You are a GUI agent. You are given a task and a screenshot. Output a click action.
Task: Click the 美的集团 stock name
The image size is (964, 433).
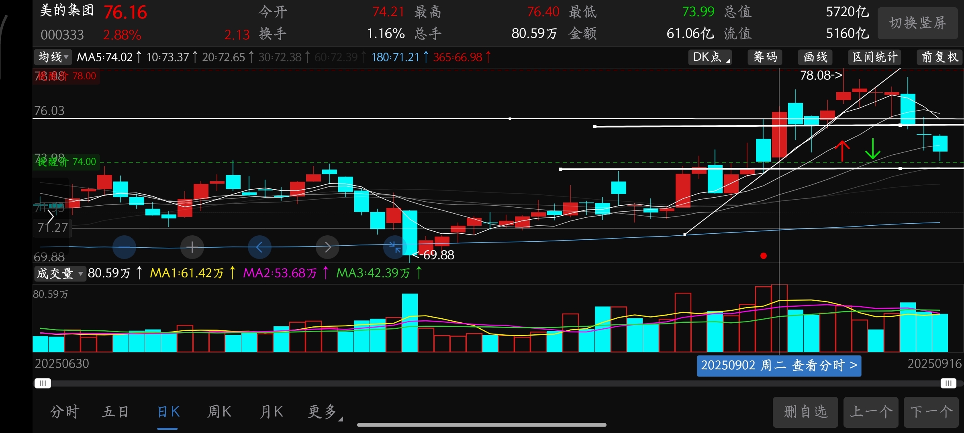point(67,10)
